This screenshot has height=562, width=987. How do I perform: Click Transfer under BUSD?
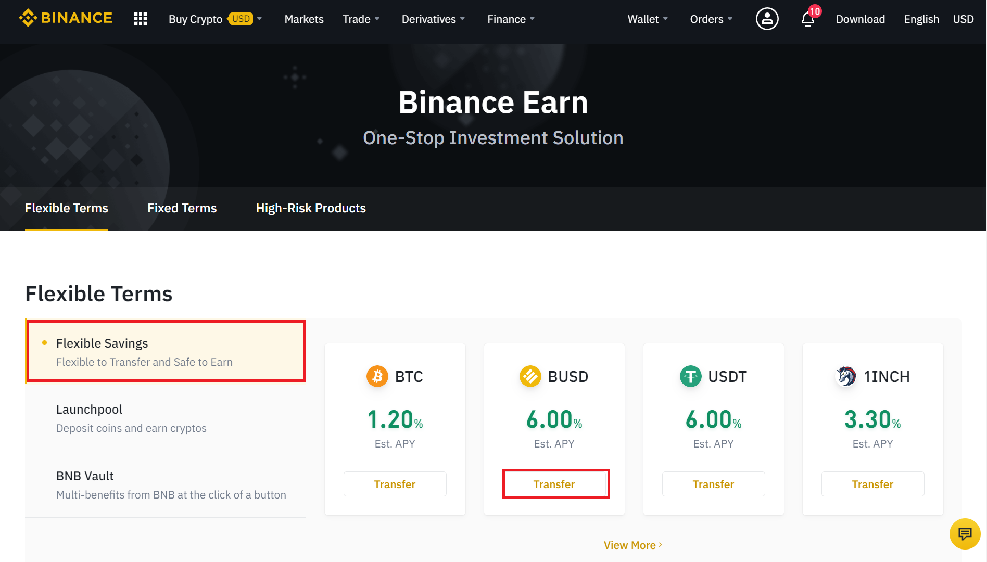(554, 484)
